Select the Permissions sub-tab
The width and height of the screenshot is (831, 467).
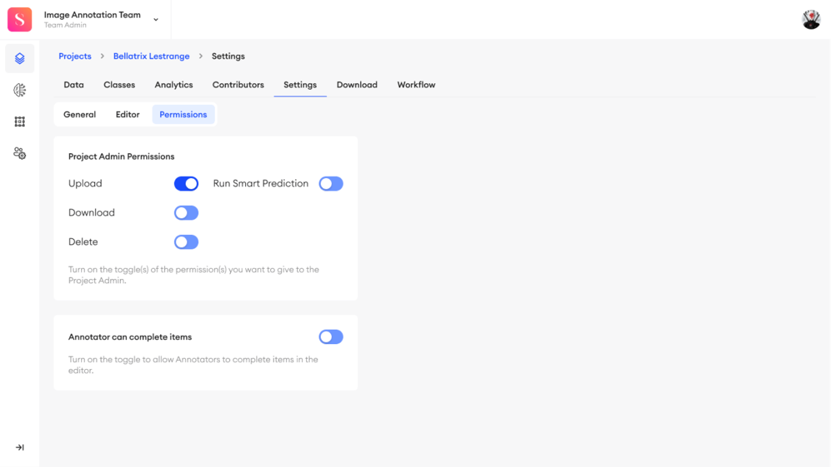183,115
